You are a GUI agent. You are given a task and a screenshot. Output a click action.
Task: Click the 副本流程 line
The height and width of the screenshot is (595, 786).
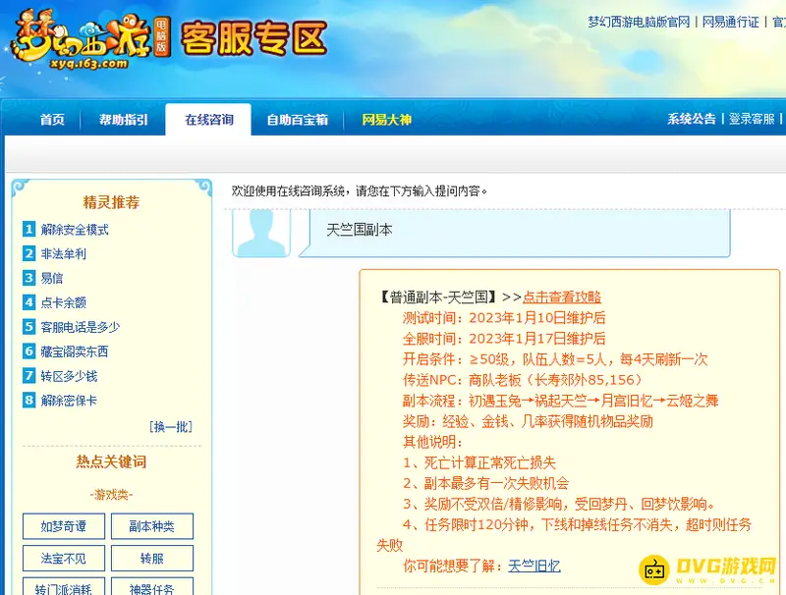point(560,401)
